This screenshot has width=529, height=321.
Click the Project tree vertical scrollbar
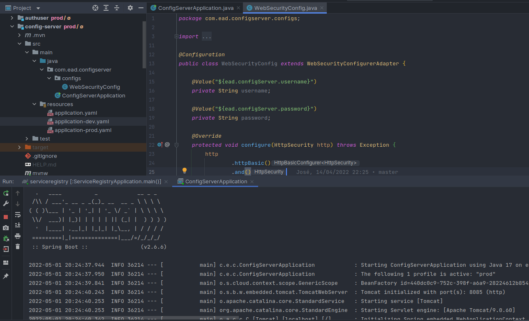tap(144, 45)
